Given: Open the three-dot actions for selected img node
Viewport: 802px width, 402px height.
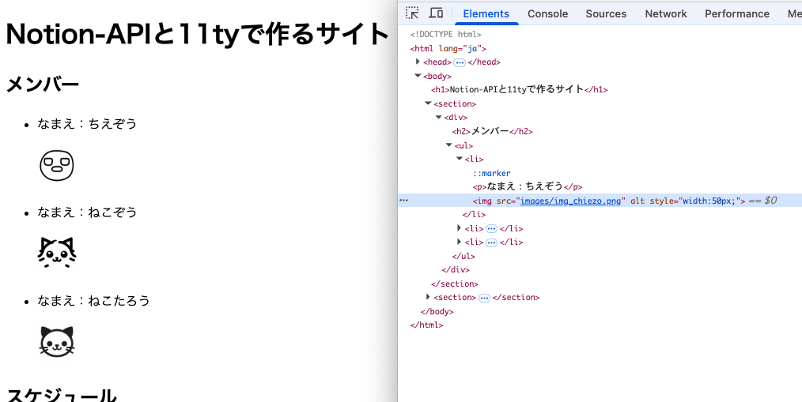Looking at the screenshot, I should (x=403, y=201).
